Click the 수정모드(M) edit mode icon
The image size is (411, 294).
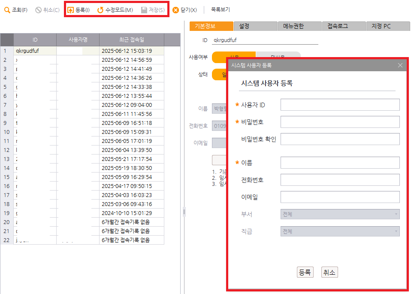pyautogui.click(x=100, y=10)
